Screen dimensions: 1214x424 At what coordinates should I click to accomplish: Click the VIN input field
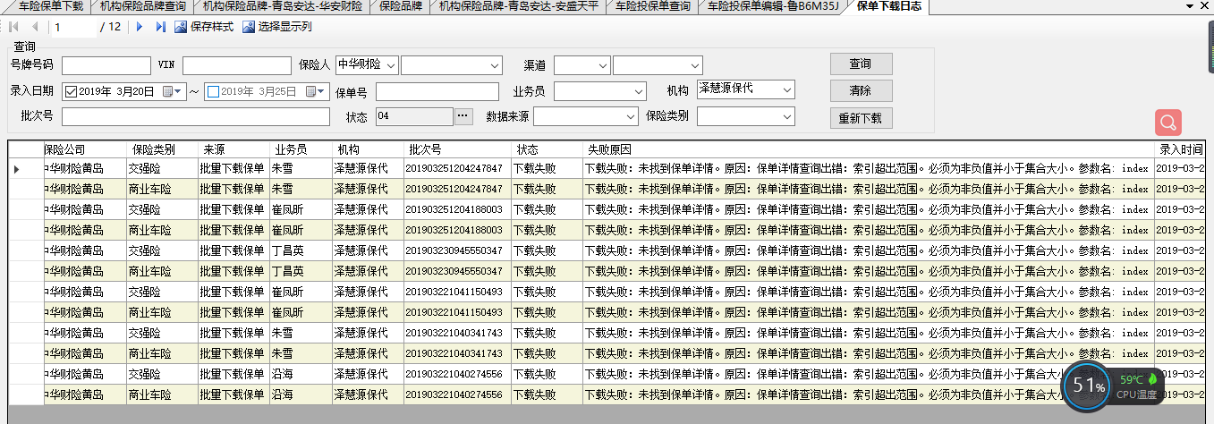[x=237, y=64]
